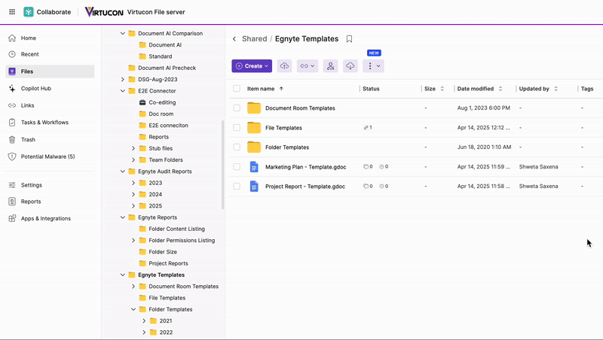Select Project Reports in tree
603x340 pixels.
tap(168, 263)
